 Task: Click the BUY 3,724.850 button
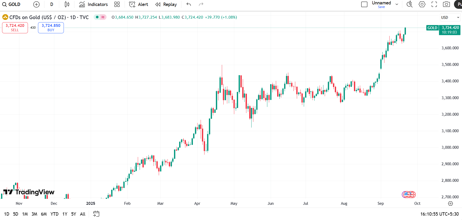51,28
